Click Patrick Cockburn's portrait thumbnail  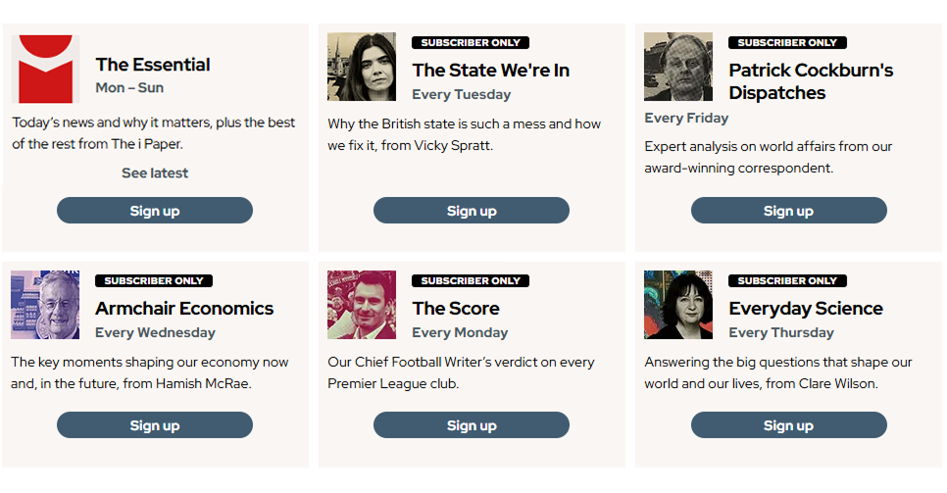pyautogui.click(x=678, y=67)
